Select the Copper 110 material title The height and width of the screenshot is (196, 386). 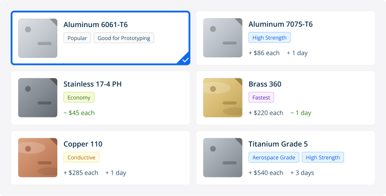[83, 144]
